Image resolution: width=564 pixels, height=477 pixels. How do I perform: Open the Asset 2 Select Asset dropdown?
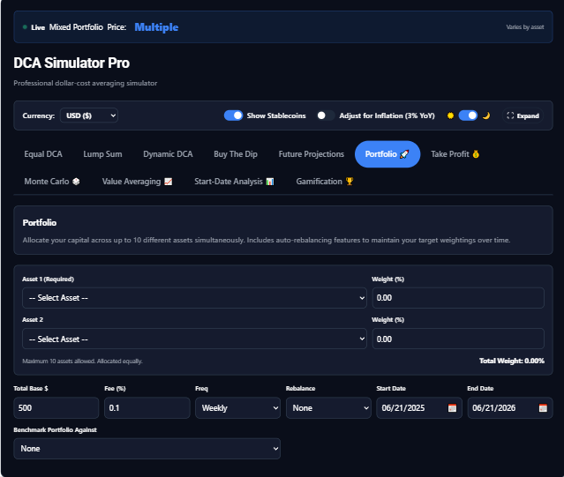[x=194, y=339]
